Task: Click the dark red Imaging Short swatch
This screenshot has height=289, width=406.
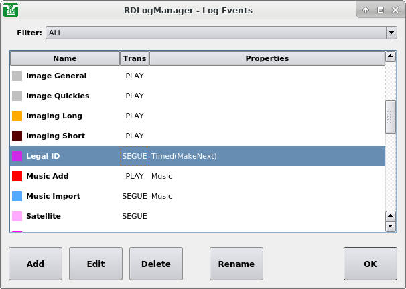Action: pyautogui.click(x=17, y=136)
